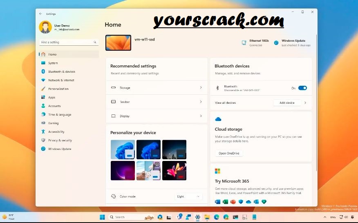Viewport: 358px width, 223px height.
Task: Go back using the Settings back arrow
Action: (x=40, y=14)
